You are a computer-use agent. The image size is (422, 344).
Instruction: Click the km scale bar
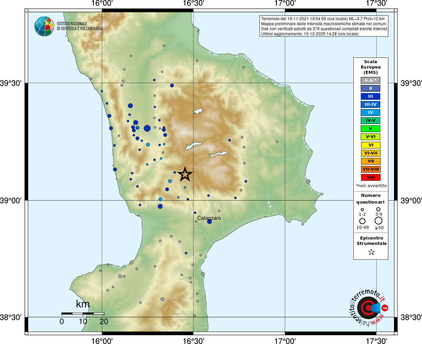83,313
